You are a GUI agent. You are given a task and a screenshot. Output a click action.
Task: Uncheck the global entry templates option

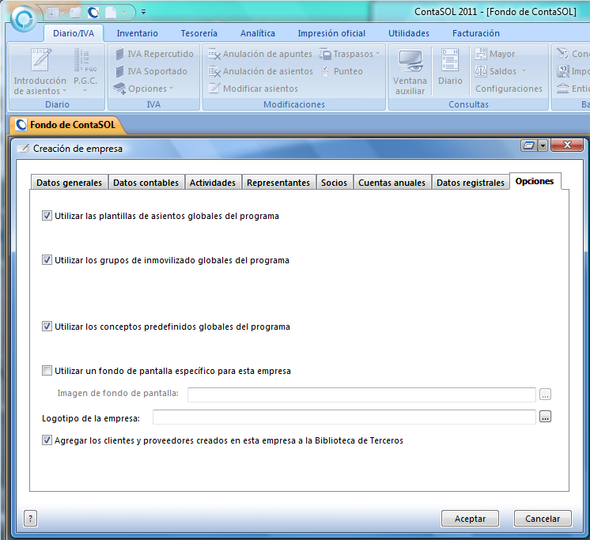47,216
